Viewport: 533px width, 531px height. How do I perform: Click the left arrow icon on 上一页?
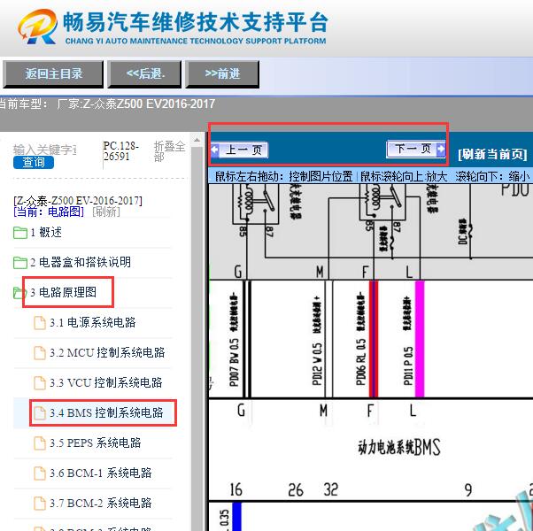pyautogui.click(x=215, y=150)
